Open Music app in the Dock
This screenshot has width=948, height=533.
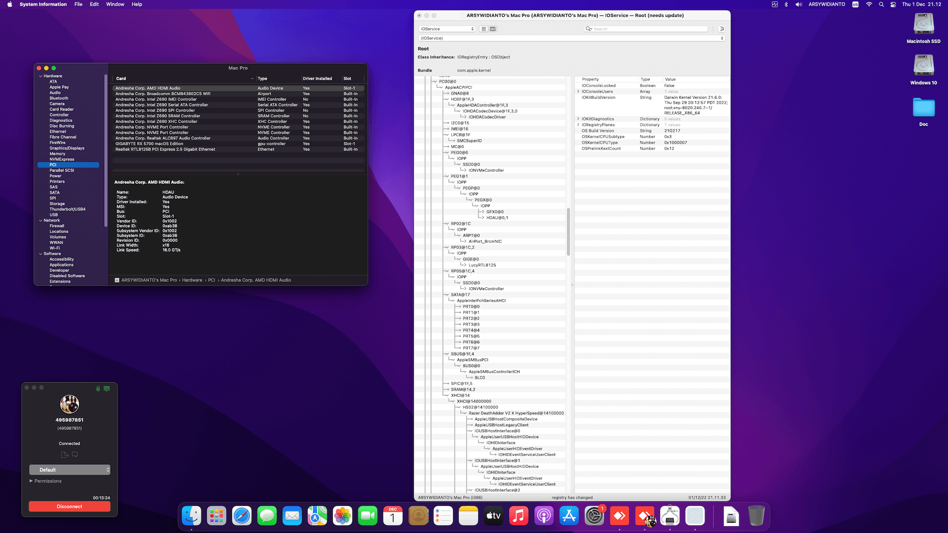[x=519, y=516]
